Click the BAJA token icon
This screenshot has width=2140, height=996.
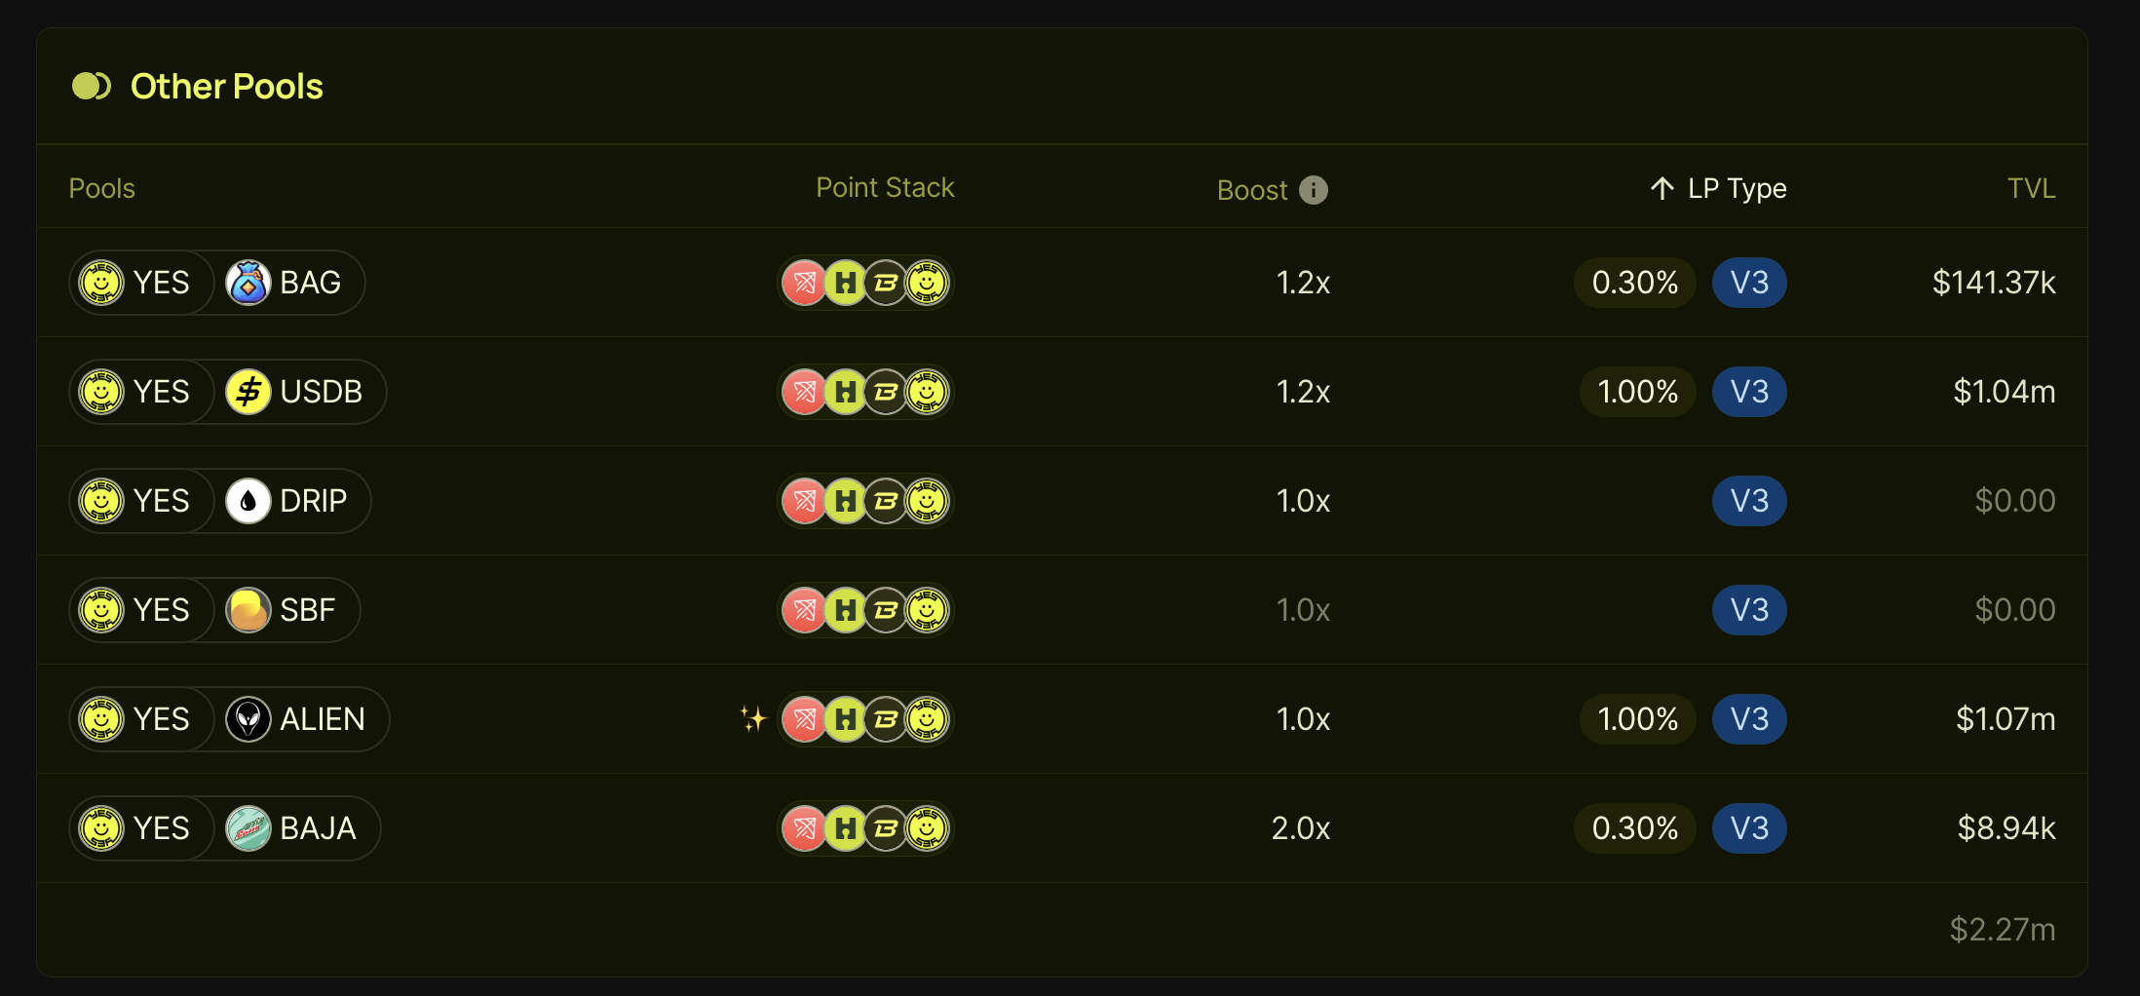[x=248, y=828]
